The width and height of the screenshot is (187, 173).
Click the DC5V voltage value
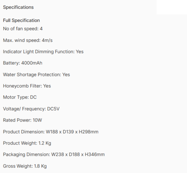pos(53,109)
